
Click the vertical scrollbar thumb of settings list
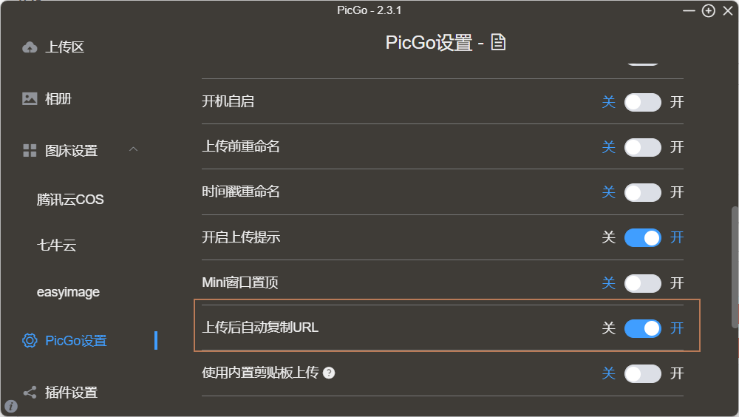coord(735,266)
